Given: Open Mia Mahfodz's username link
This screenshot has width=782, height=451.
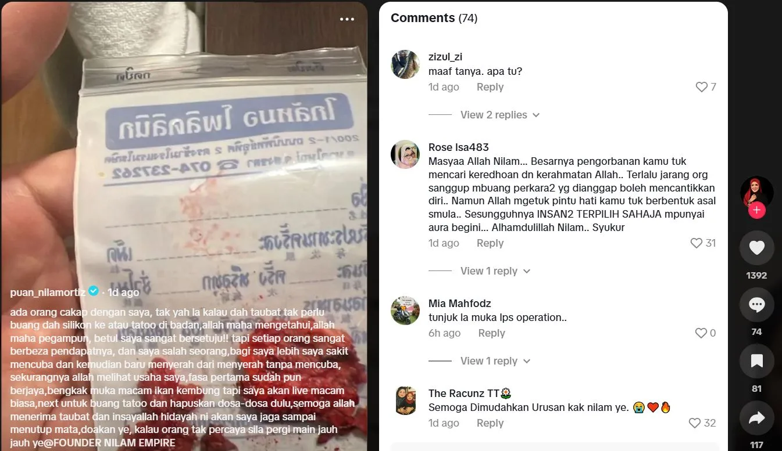Looking at the screenshot, I should point(459,304).
